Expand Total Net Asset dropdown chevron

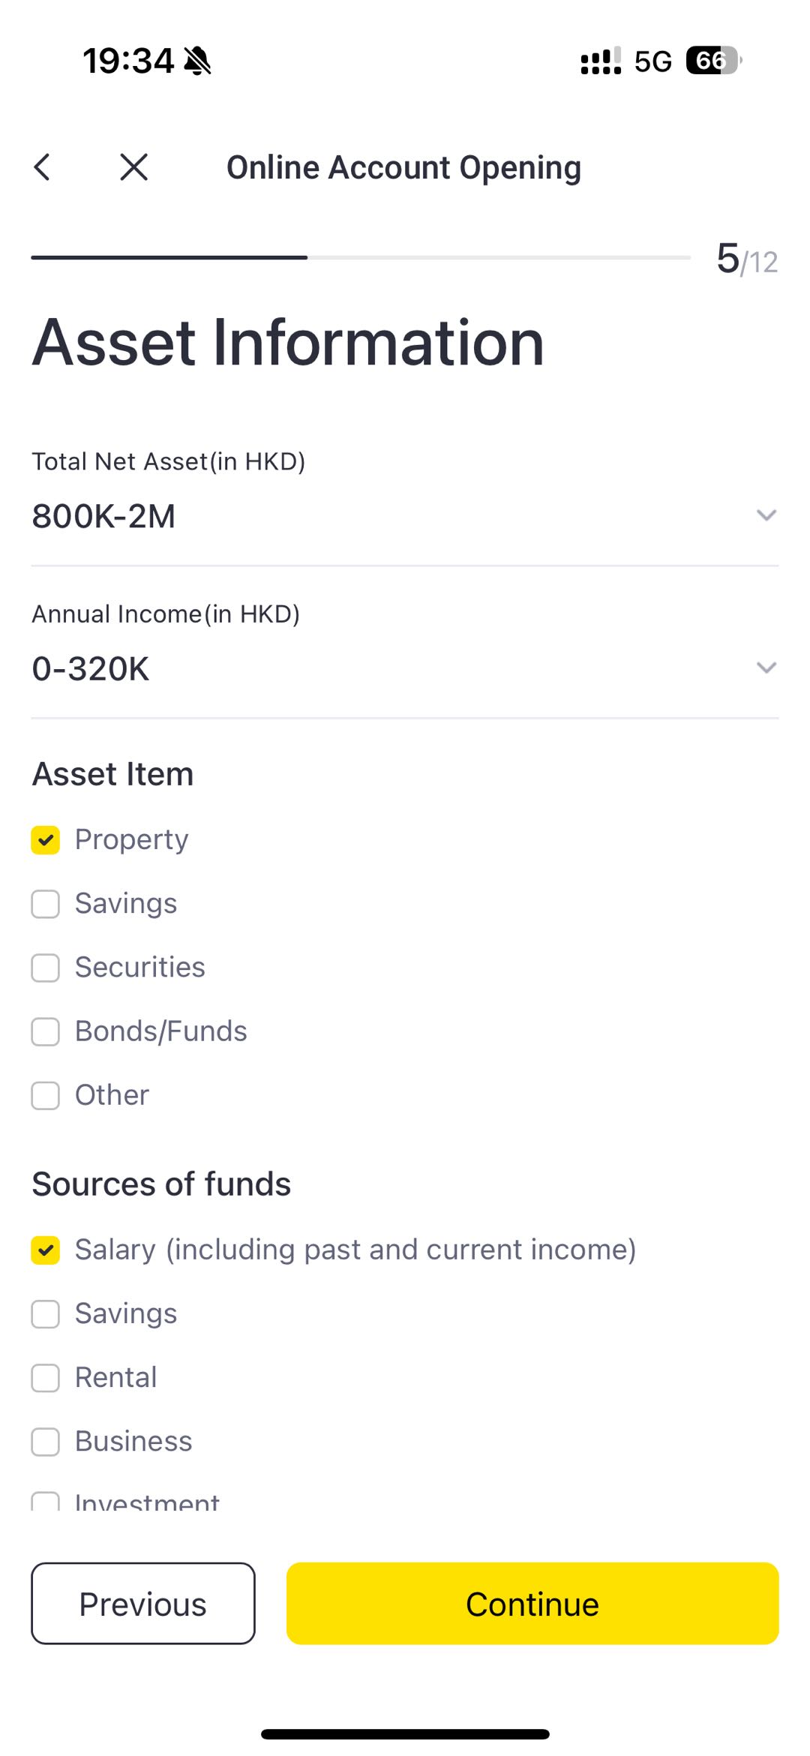pyautogui.click(x=766, y=515)
